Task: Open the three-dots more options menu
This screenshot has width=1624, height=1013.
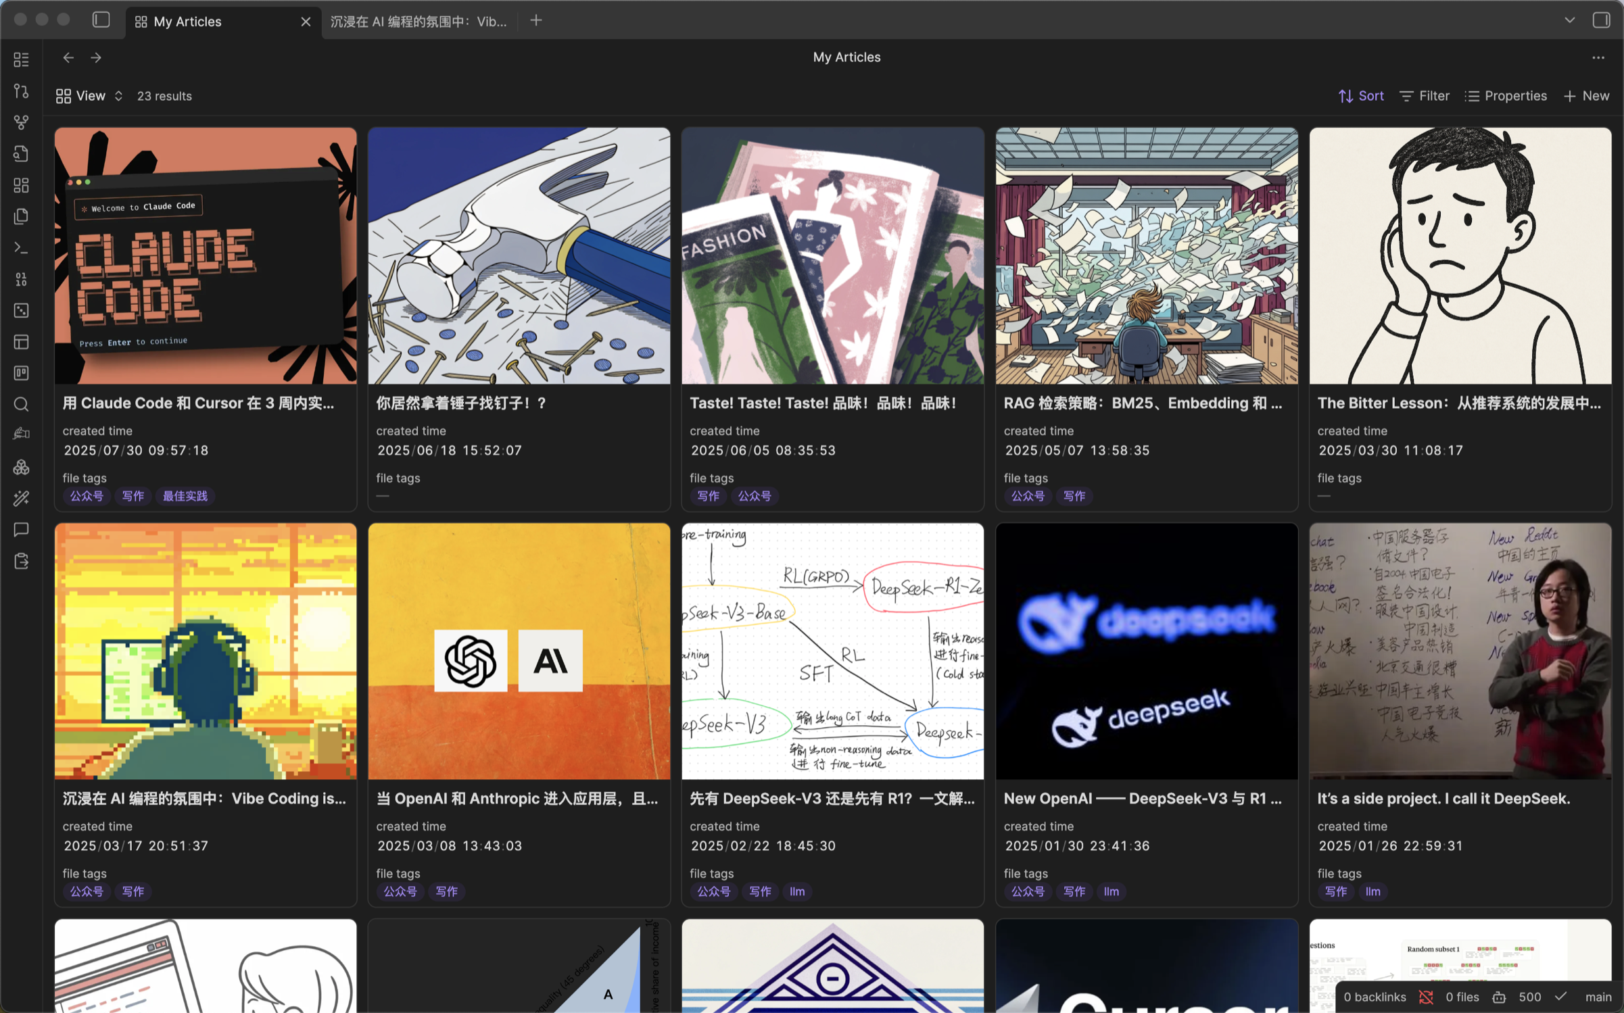Action: point(1598,57)
